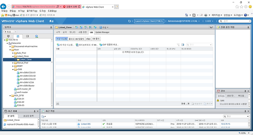
Task: Open the VM table filter dropdown arrow
Action: [211, 45]
